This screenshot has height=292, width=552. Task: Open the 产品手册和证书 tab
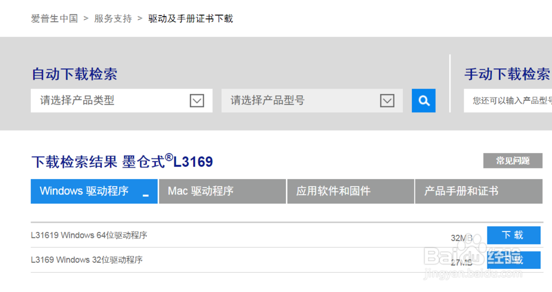[479, 191]
